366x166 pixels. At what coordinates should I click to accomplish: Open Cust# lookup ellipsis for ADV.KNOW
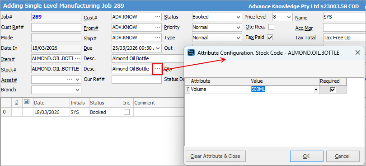pyautogui.click(x=158, y=17)
